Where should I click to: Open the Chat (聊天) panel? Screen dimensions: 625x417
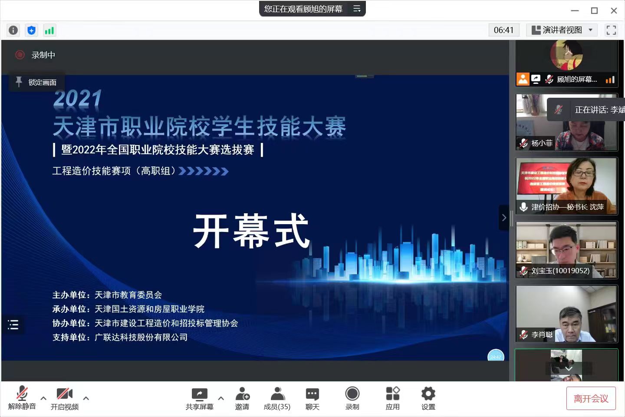312,398
